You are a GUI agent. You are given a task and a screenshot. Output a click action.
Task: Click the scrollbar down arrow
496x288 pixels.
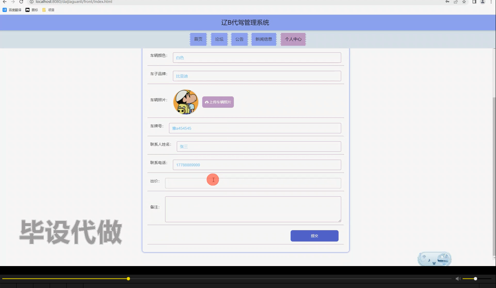click(494, 258)
